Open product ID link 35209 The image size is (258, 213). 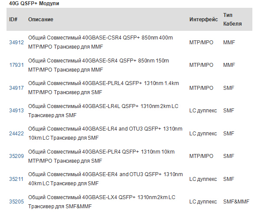[x=17, y=156]
